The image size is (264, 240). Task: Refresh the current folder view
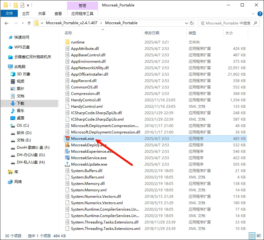(192, 23)
